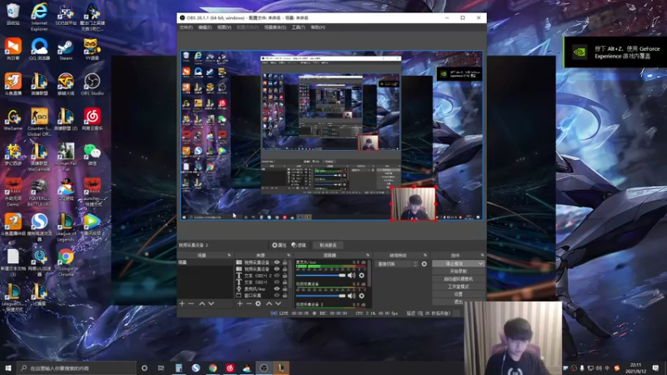Open the 文件(F) menu in OBS
667x375 pixels.
click(x=186, y=27)
